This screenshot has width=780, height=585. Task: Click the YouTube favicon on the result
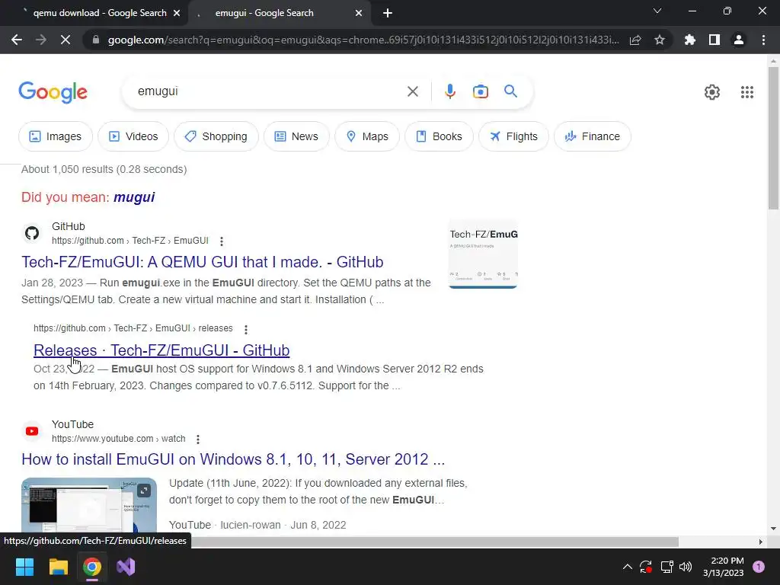(x=32, y=431)
